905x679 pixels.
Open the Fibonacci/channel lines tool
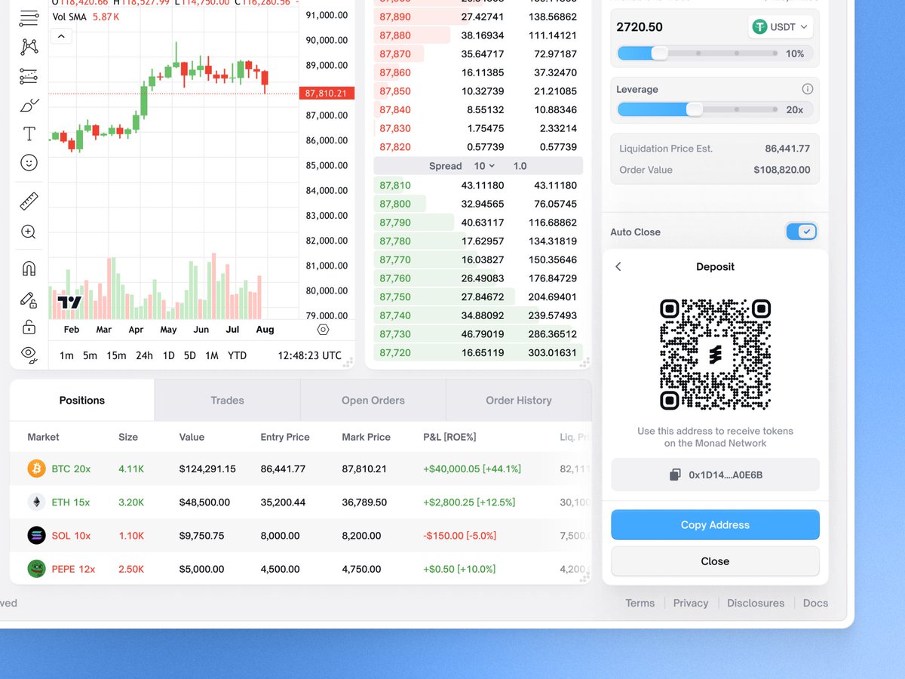(x=29, y=76)
